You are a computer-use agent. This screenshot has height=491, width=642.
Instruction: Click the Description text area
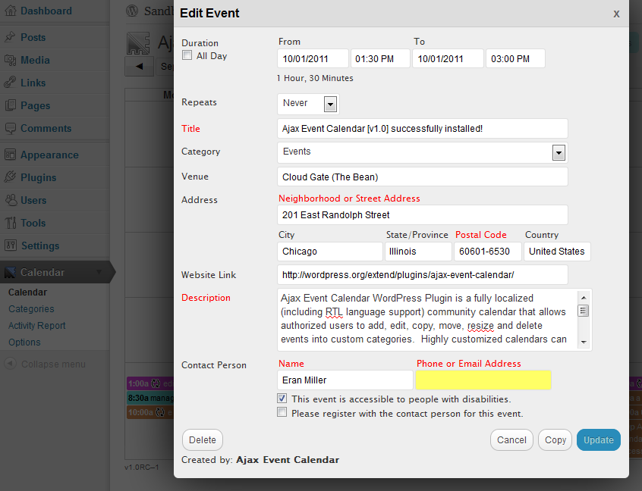(x=427, y=319)
